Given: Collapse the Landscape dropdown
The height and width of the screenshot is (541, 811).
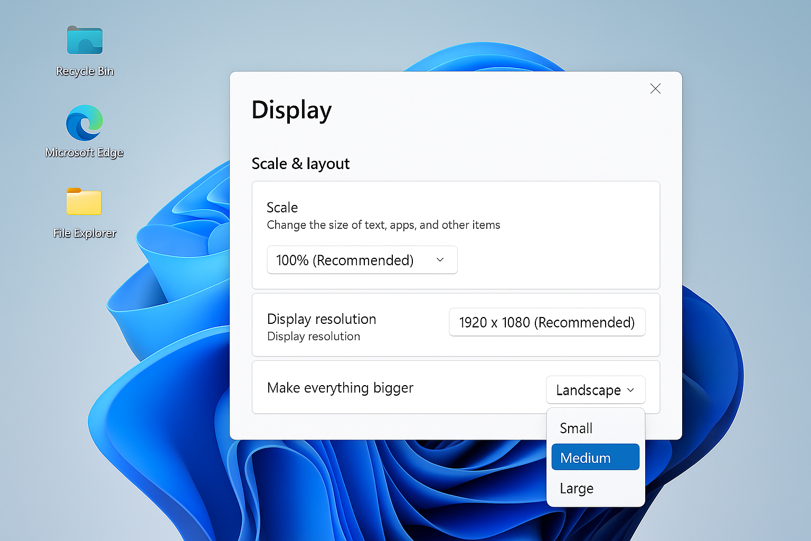Looking at the screenshot, I should pos(596,390).
